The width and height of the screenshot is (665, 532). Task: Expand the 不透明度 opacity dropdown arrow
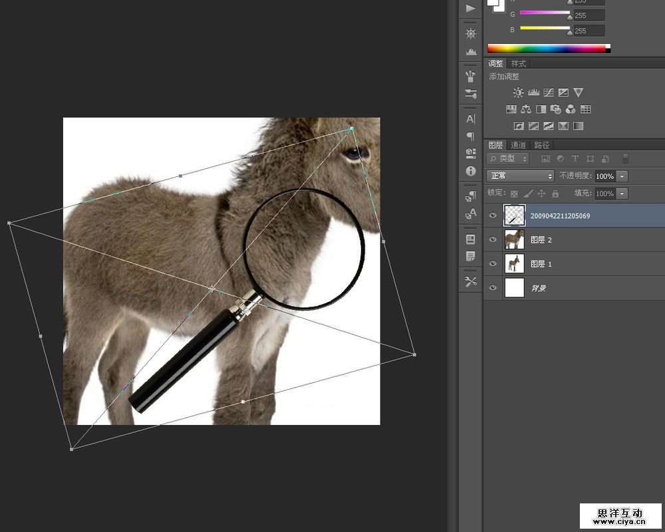622,176
